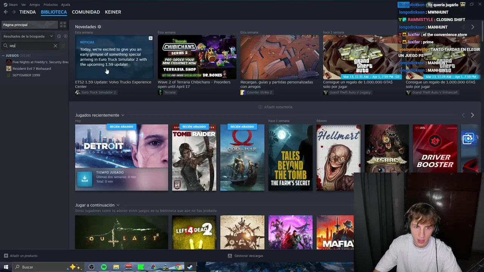Open Voicemeeter from the taskbar

[x=129, y=267]
